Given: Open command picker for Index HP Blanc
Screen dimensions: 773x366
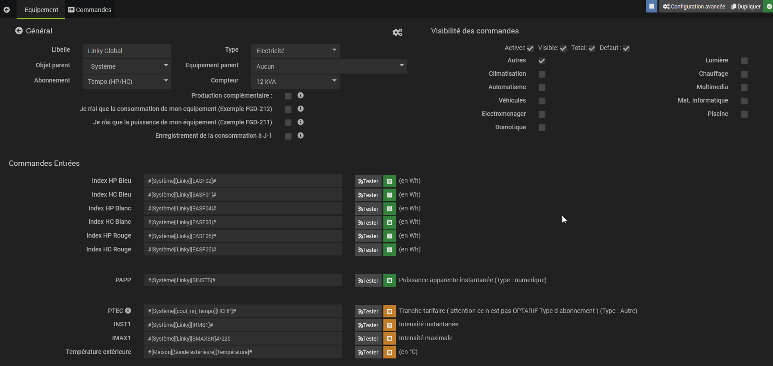Looking at the screenshot, I should (x=390, y=209).
